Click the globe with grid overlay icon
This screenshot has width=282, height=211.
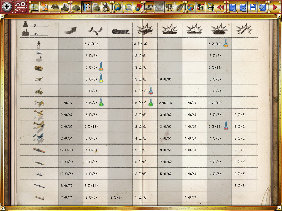pyautogui.click(x=211, y=7)
